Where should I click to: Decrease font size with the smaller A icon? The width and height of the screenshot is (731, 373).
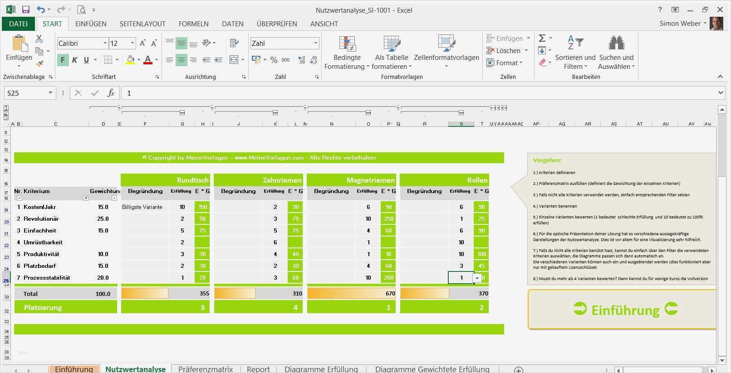pos(154,44)
